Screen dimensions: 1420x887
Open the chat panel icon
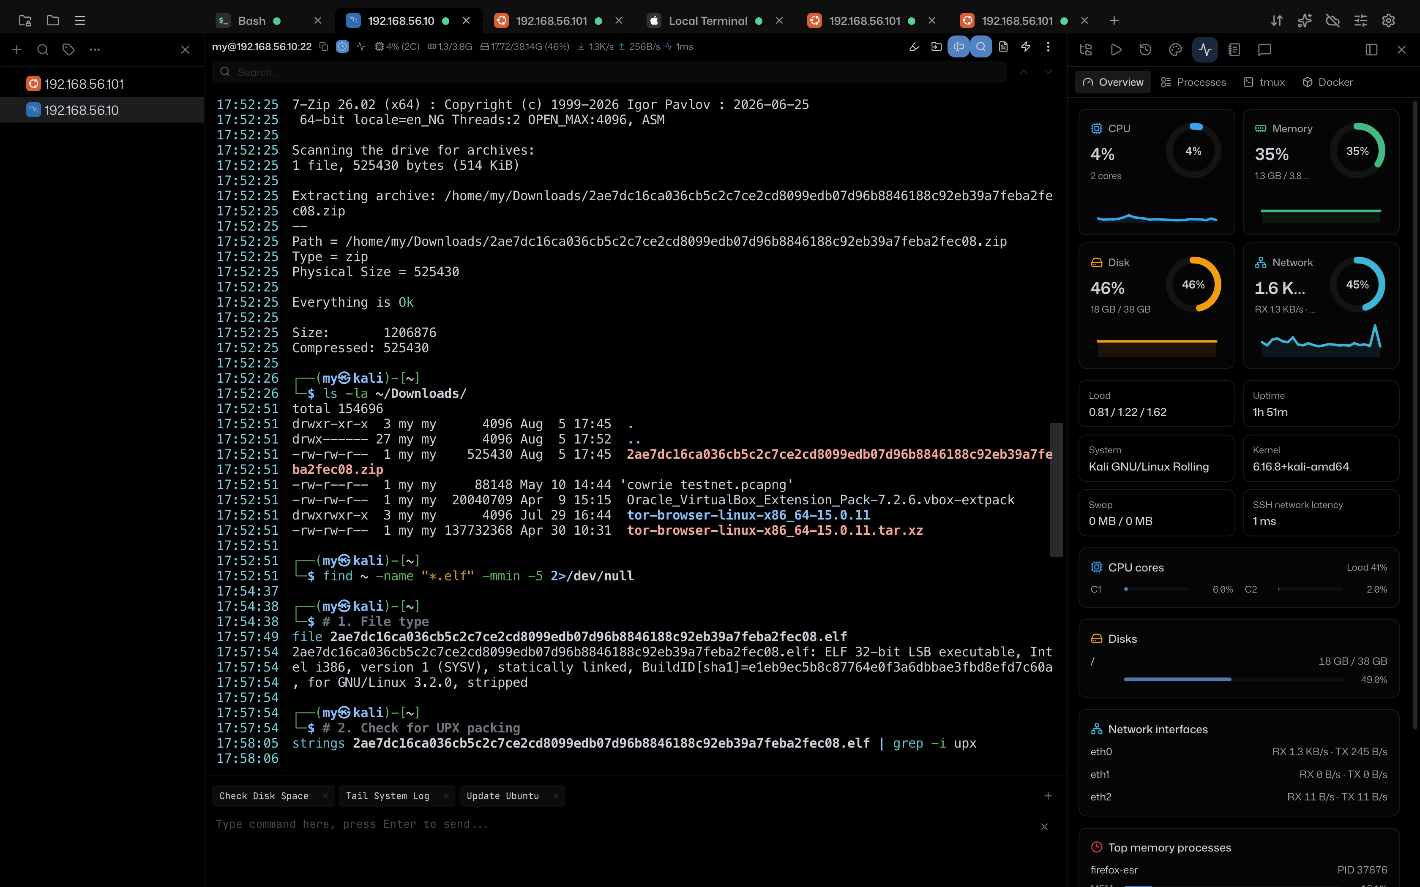click(x=1264, y=50)
